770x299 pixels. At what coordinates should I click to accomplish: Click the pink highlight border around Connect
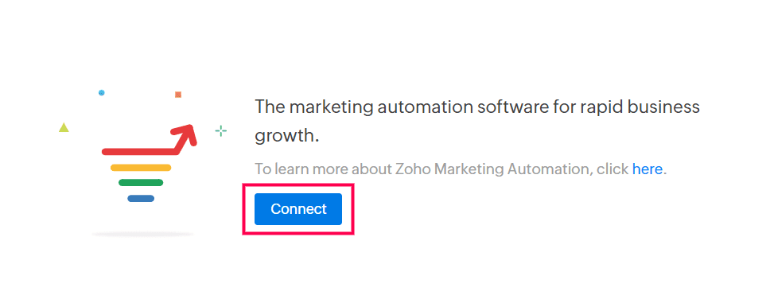298,185
